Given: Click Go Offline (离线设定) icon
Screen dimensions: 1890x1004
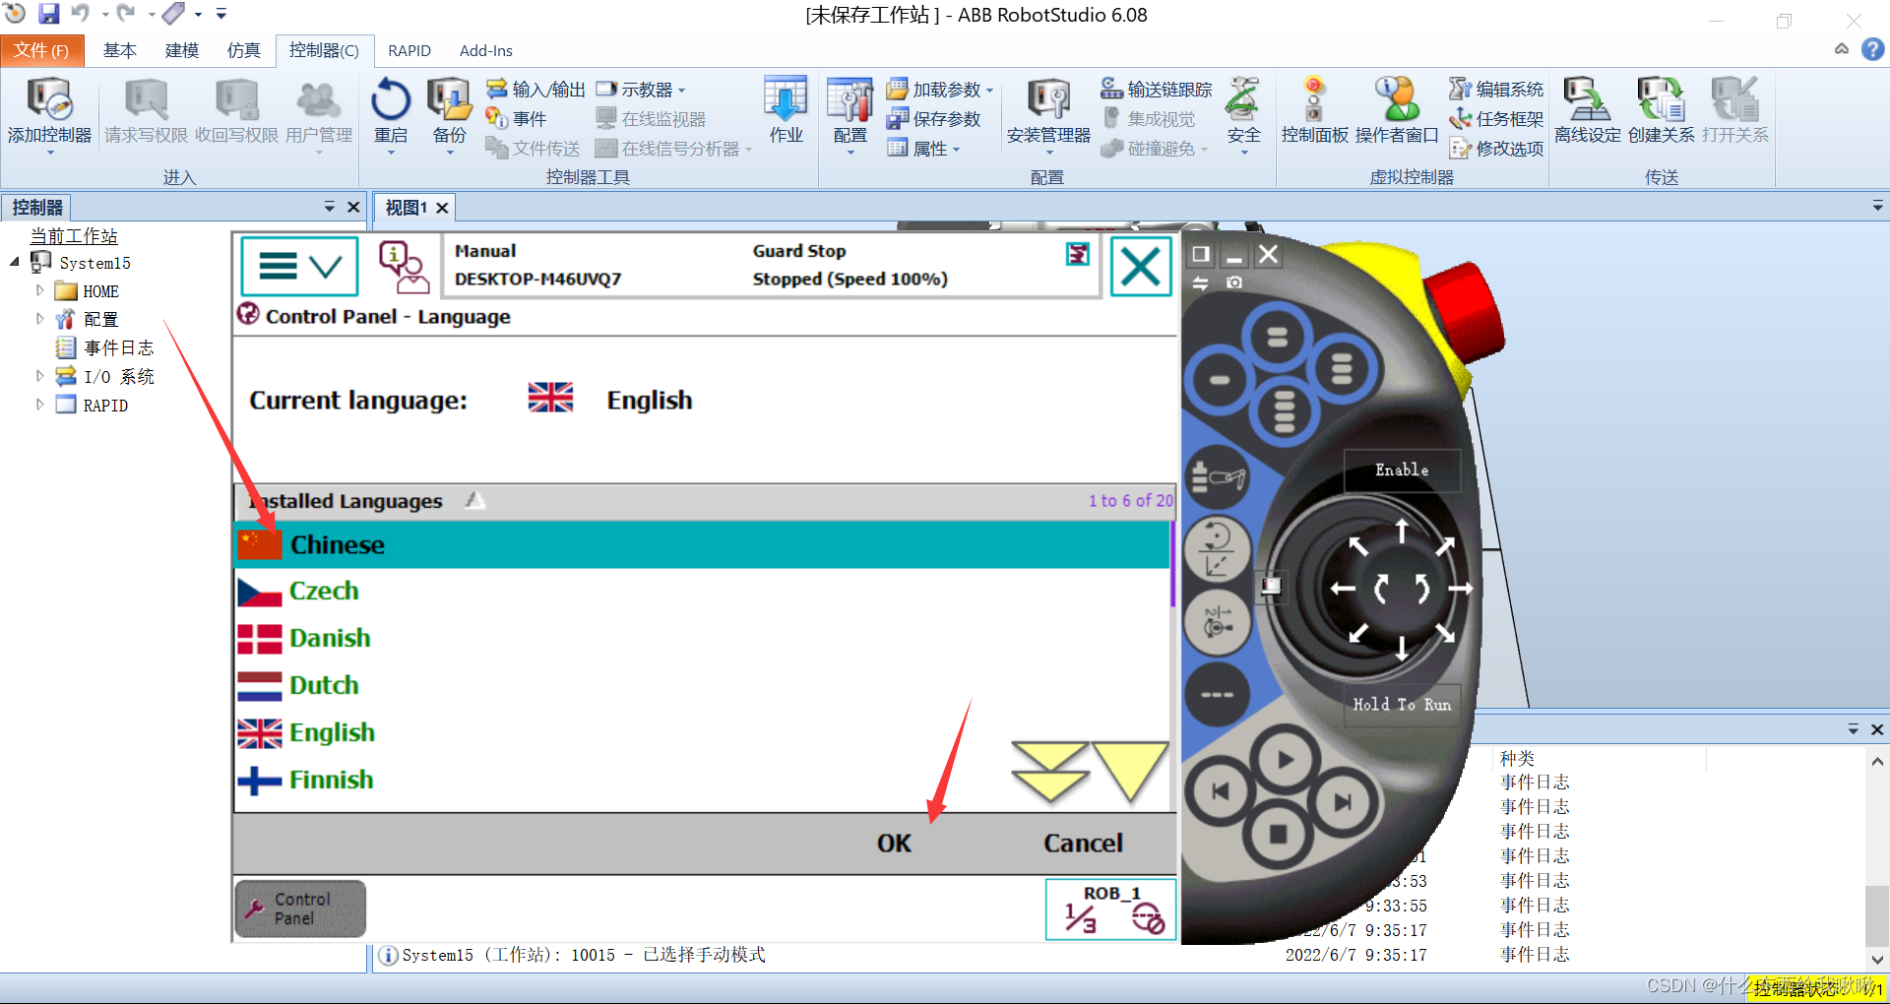Looking at the screenshot, I should [x=1588, y=111].
